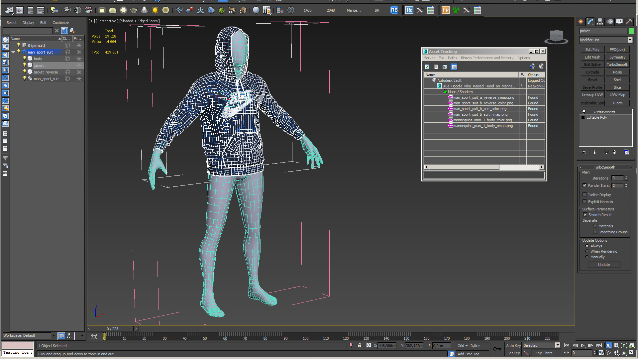Screen dimensions: 638x359
Task: Click the selection lock padlock icon
Action: [x=360, y=346]
